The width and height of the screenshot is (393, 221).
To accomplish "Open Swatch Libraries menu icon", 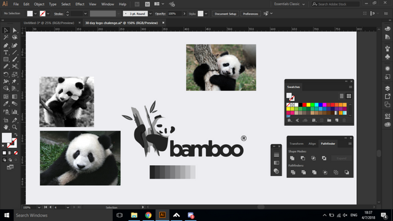I will pyautogui.click(x=290, y=120).
